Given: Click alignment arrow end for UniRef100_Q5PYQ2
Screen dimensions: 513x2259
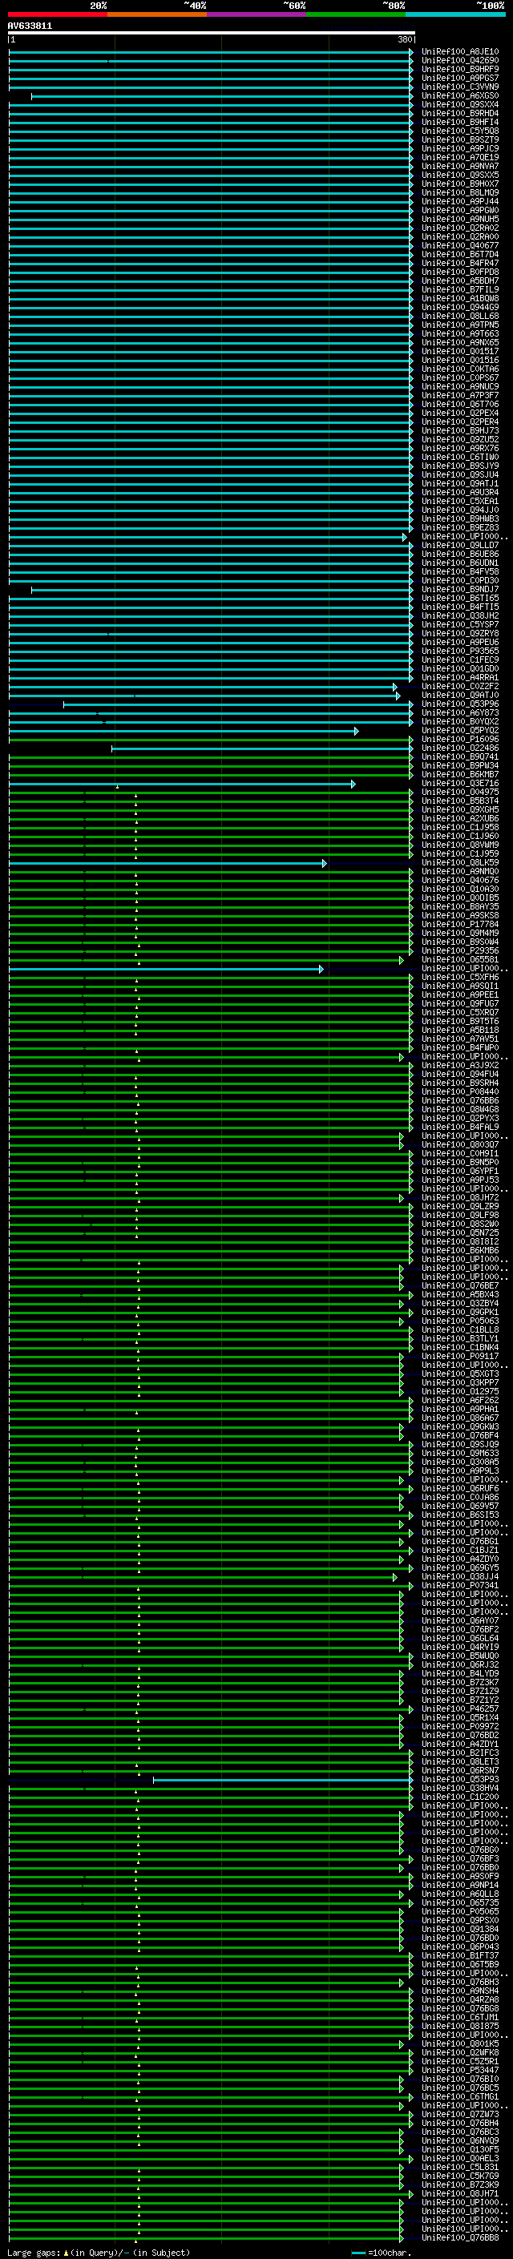Looking at the screenshot, I should (356, 732).
